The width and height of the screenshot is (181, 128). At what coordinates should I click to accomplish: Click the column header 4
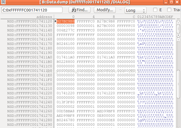tap(94, 17)
